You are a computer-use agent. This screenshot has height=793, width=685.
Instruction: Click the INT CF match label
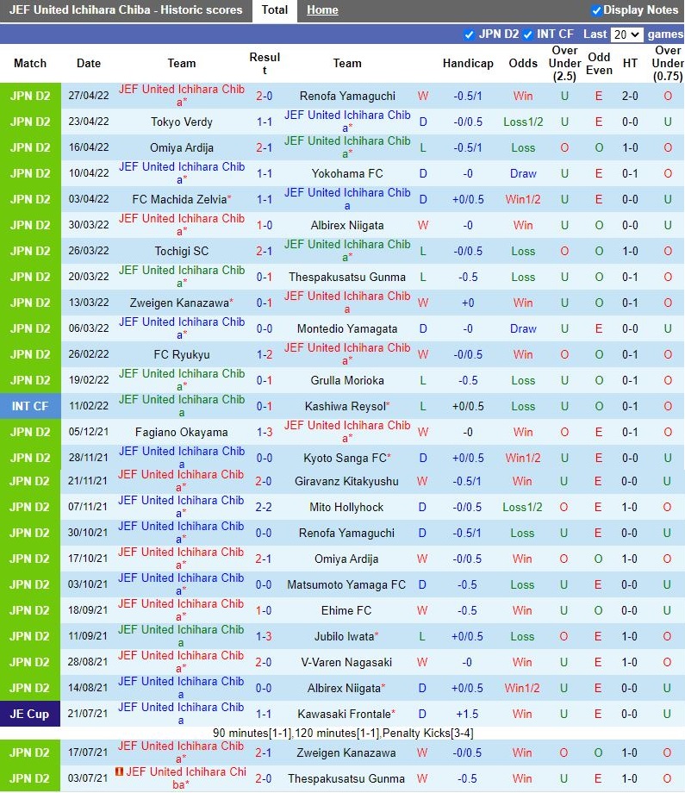30,406
